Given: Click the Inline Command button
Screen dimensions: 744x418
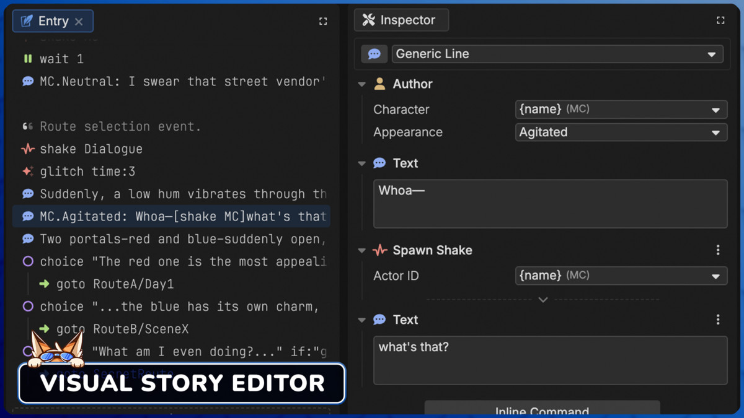Looking at the screenshot, I should click(542, 410).
